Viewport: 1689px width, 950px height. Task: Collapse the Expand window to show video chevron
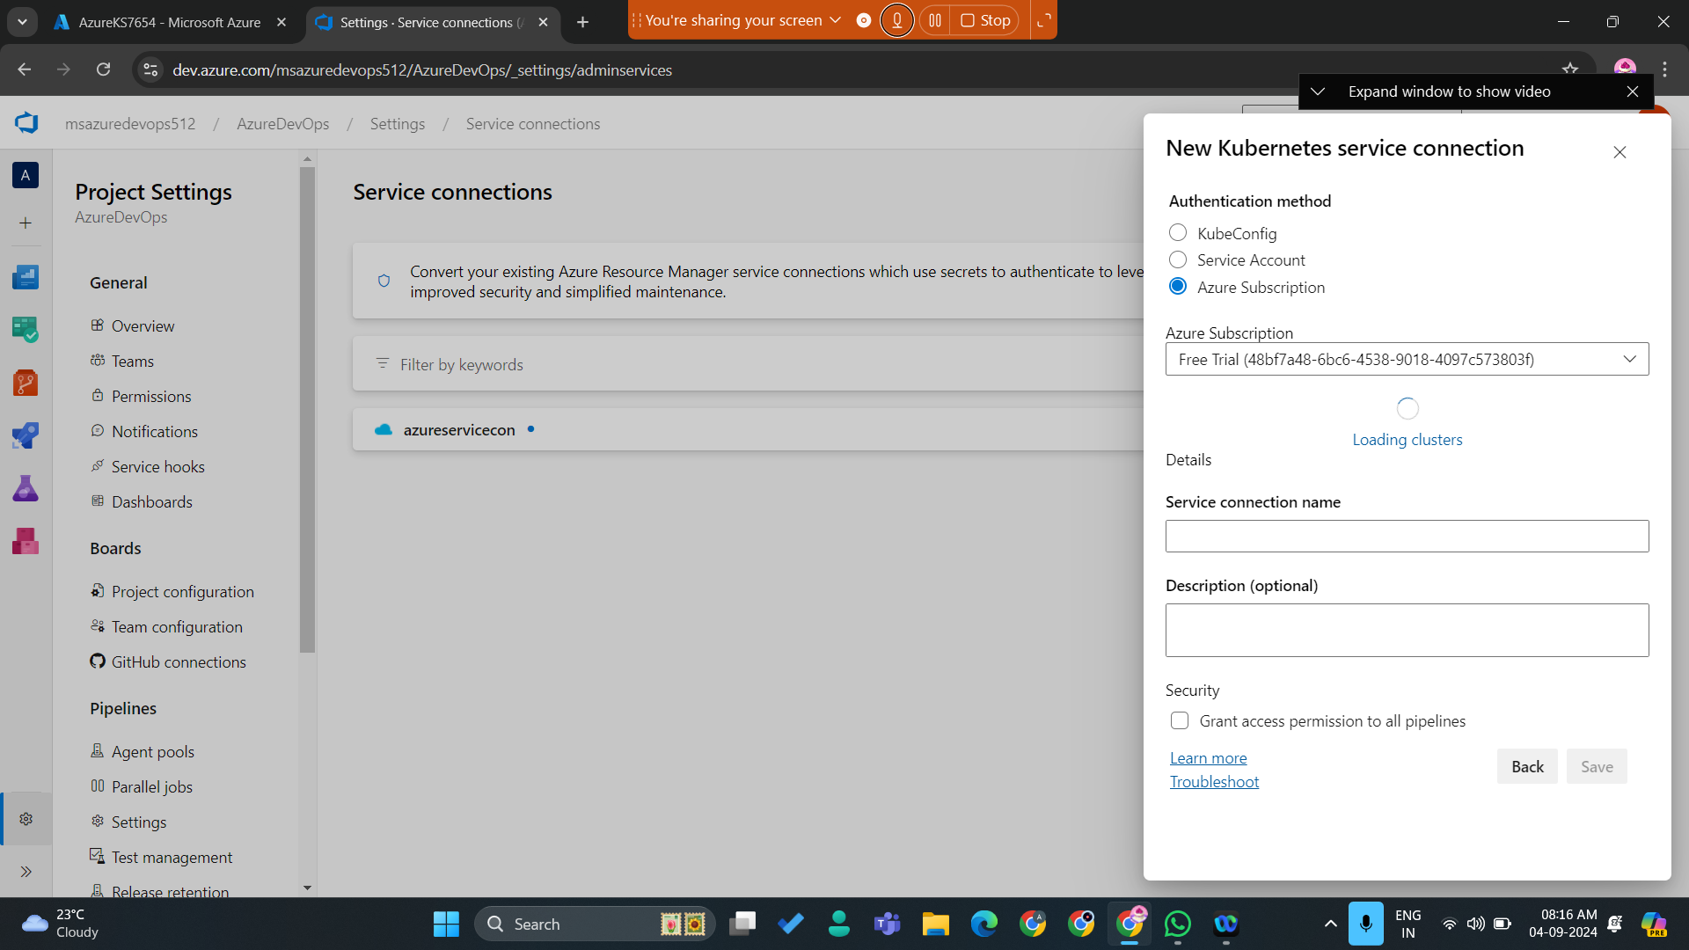(x=1318, y=91)
